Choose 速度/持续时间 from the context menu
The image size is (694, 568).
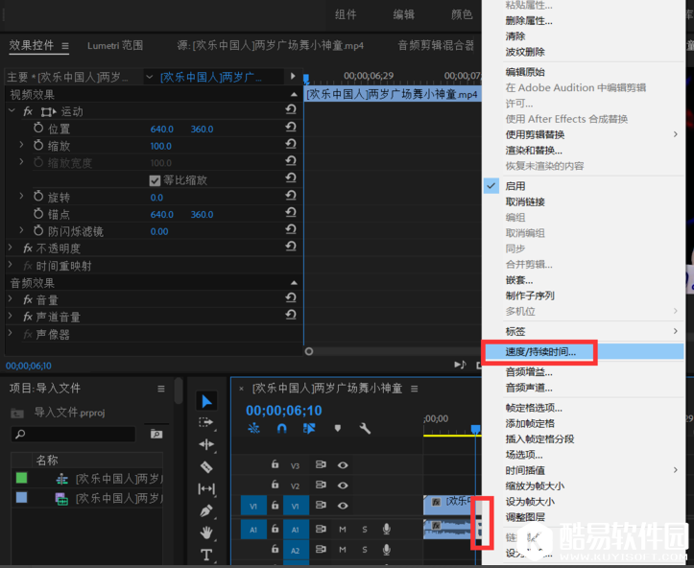coord(541,352)
